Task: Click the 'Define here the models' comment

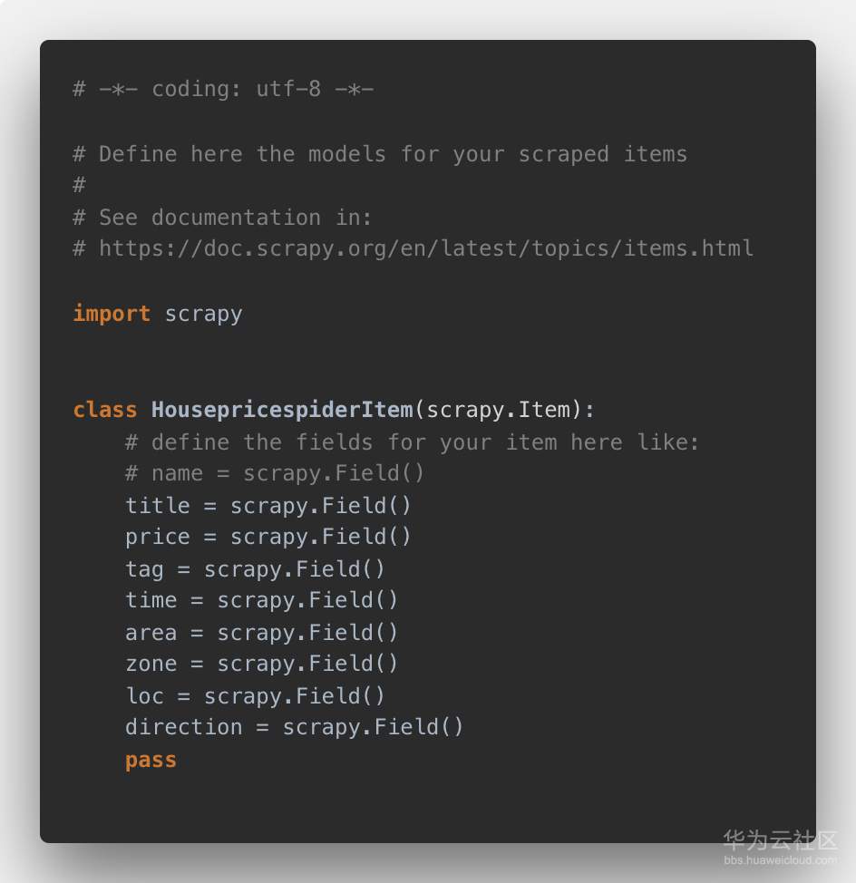Action: pyautogui.click(x=380, y=154)
